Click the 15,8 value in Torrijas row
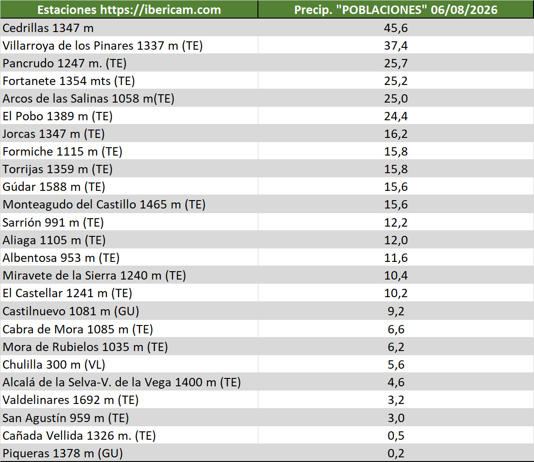The height and width of the screenshot is (462, 534). click(x=396, y=169)
